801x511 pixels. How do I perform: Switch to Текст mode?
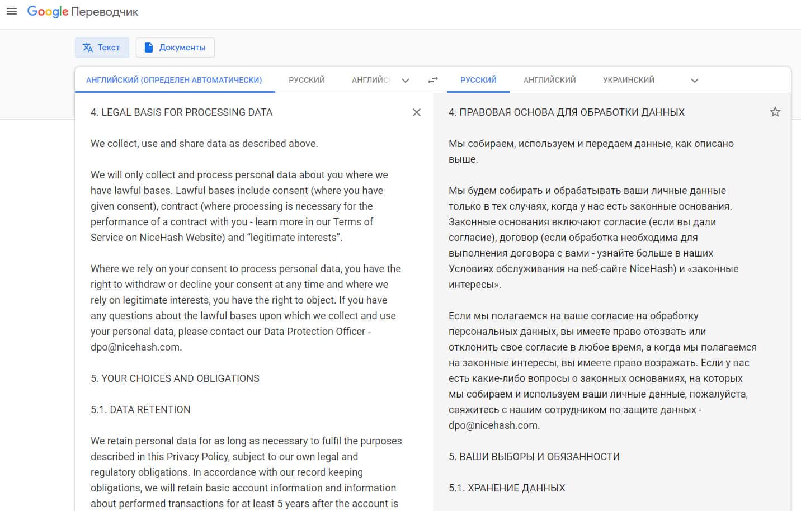pyautogui.click(x=102, y=48)
